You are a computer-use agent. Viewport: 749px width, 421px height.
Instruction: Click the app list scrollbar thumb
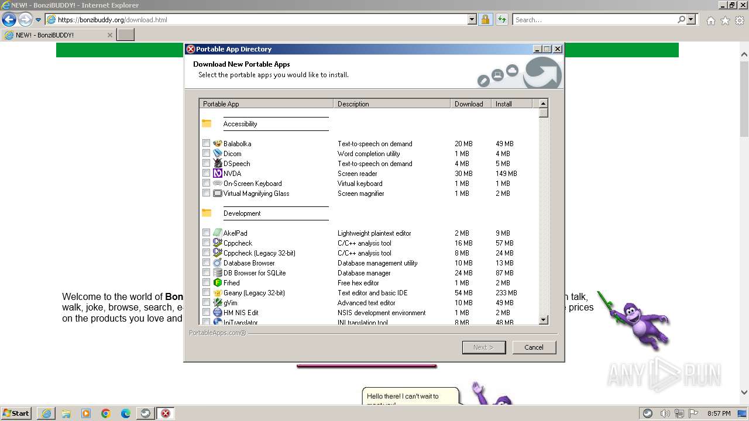(544, 113)
